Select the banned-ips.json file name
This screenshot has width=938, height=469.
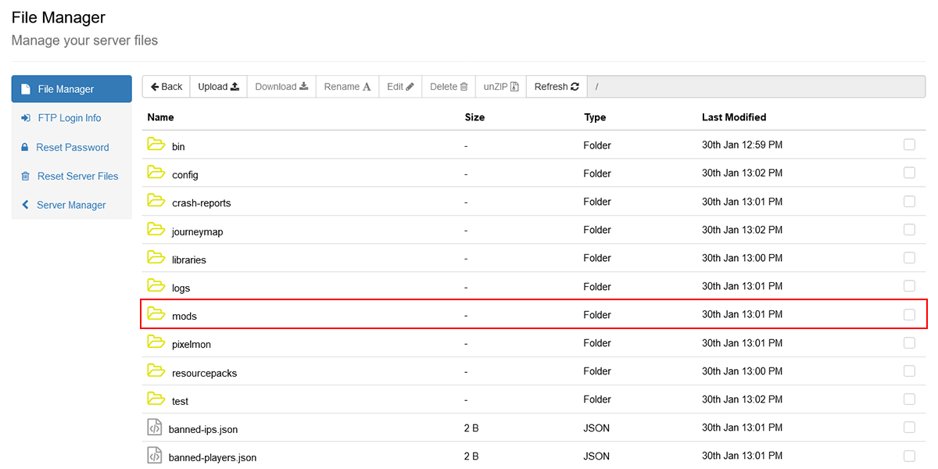click(203, 429)
